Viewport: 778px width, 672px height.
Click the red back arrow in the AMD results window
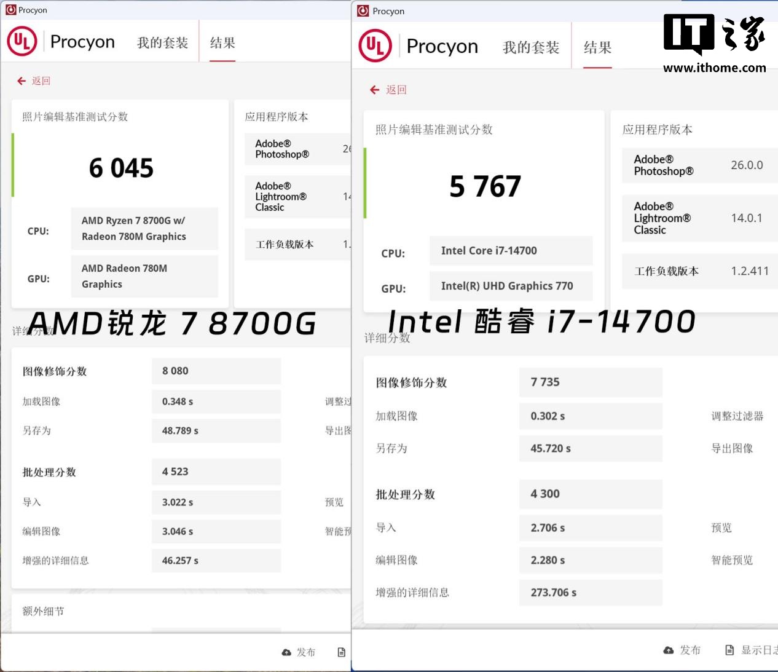coord(22,81)
